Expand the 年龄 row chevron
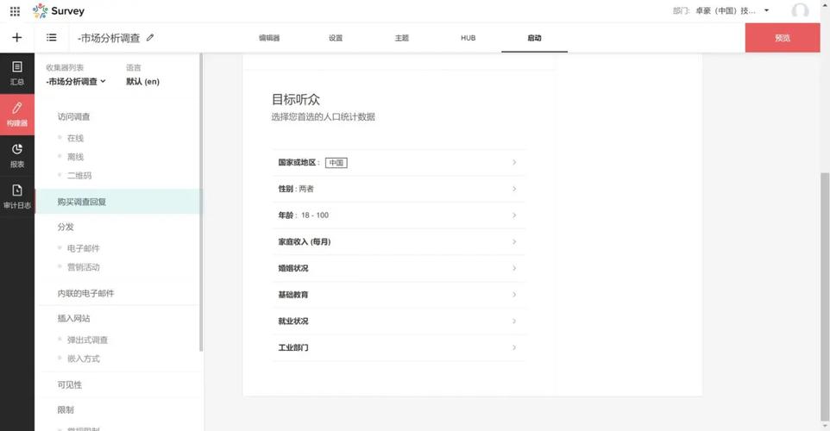 tap(514, 215)
